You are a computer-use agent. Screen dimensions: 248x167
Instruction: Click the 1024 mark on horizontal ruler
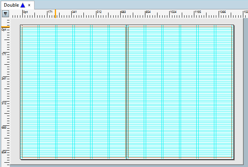[173, 12]
